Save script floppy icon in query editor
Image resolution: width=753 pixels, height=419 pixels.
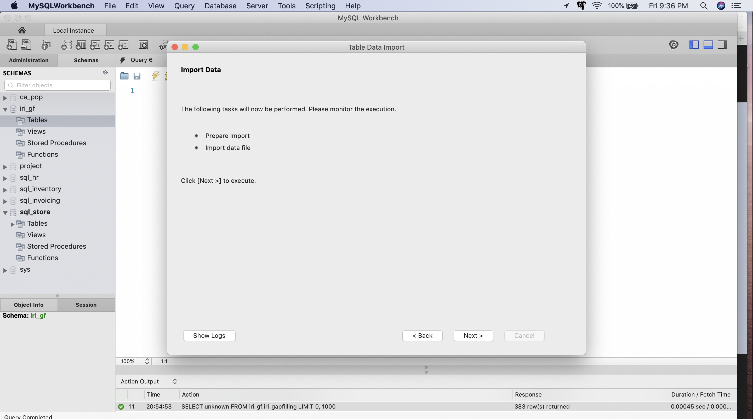point(137,76)
